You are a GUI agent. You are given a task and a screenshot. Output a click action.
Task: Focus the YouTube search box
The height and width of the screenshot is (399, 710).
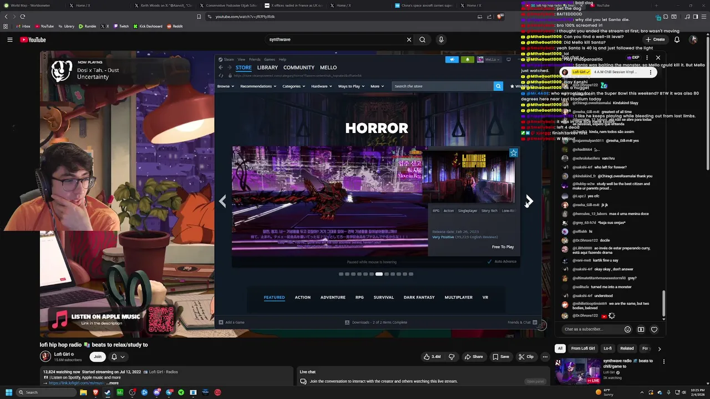pos(335,39)
